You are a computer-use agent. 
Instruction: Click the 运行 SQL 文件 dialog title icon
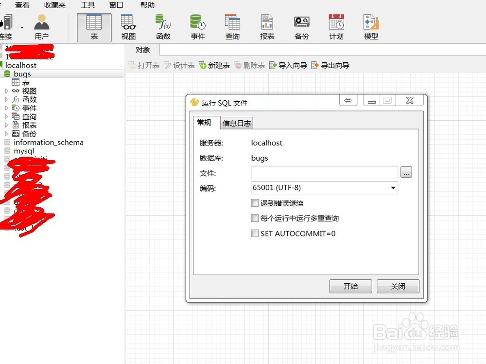[x=194, y=102]
